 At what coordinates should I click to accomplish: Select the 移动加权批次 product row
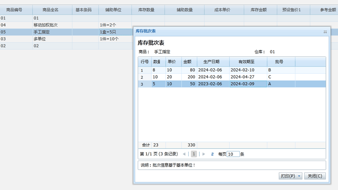tap(52, 25)
